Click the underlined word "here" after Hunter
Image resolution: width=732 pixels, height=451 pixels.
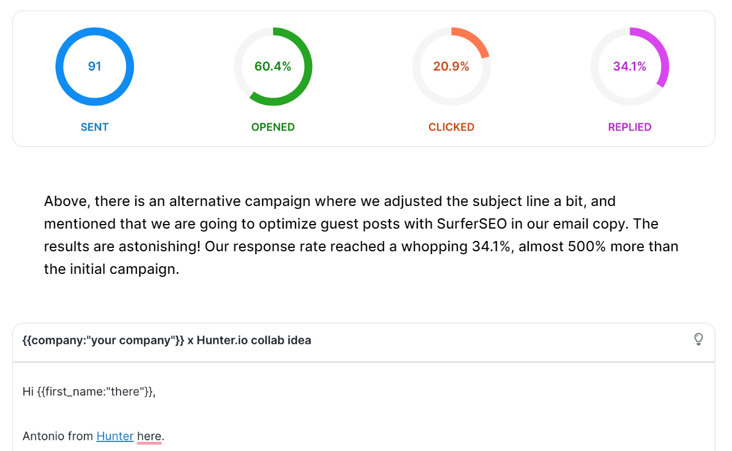pos(149,436)
